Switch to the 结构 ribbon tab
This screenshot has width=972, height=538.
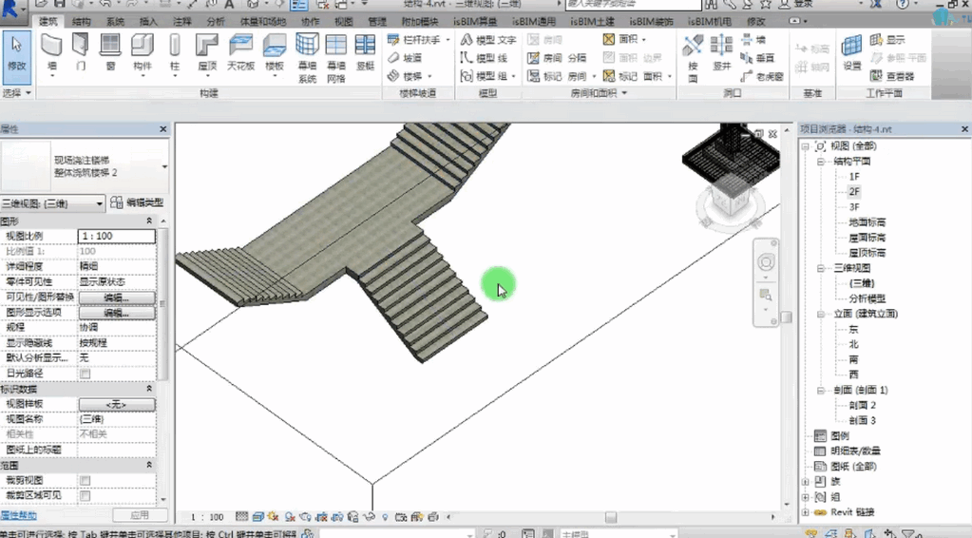81,21
